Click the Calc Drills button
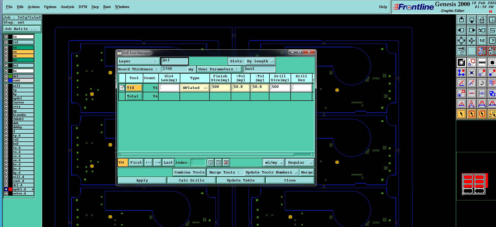This screenshot has height=227, width=496. pyautogui.click(x=191, y=180)
